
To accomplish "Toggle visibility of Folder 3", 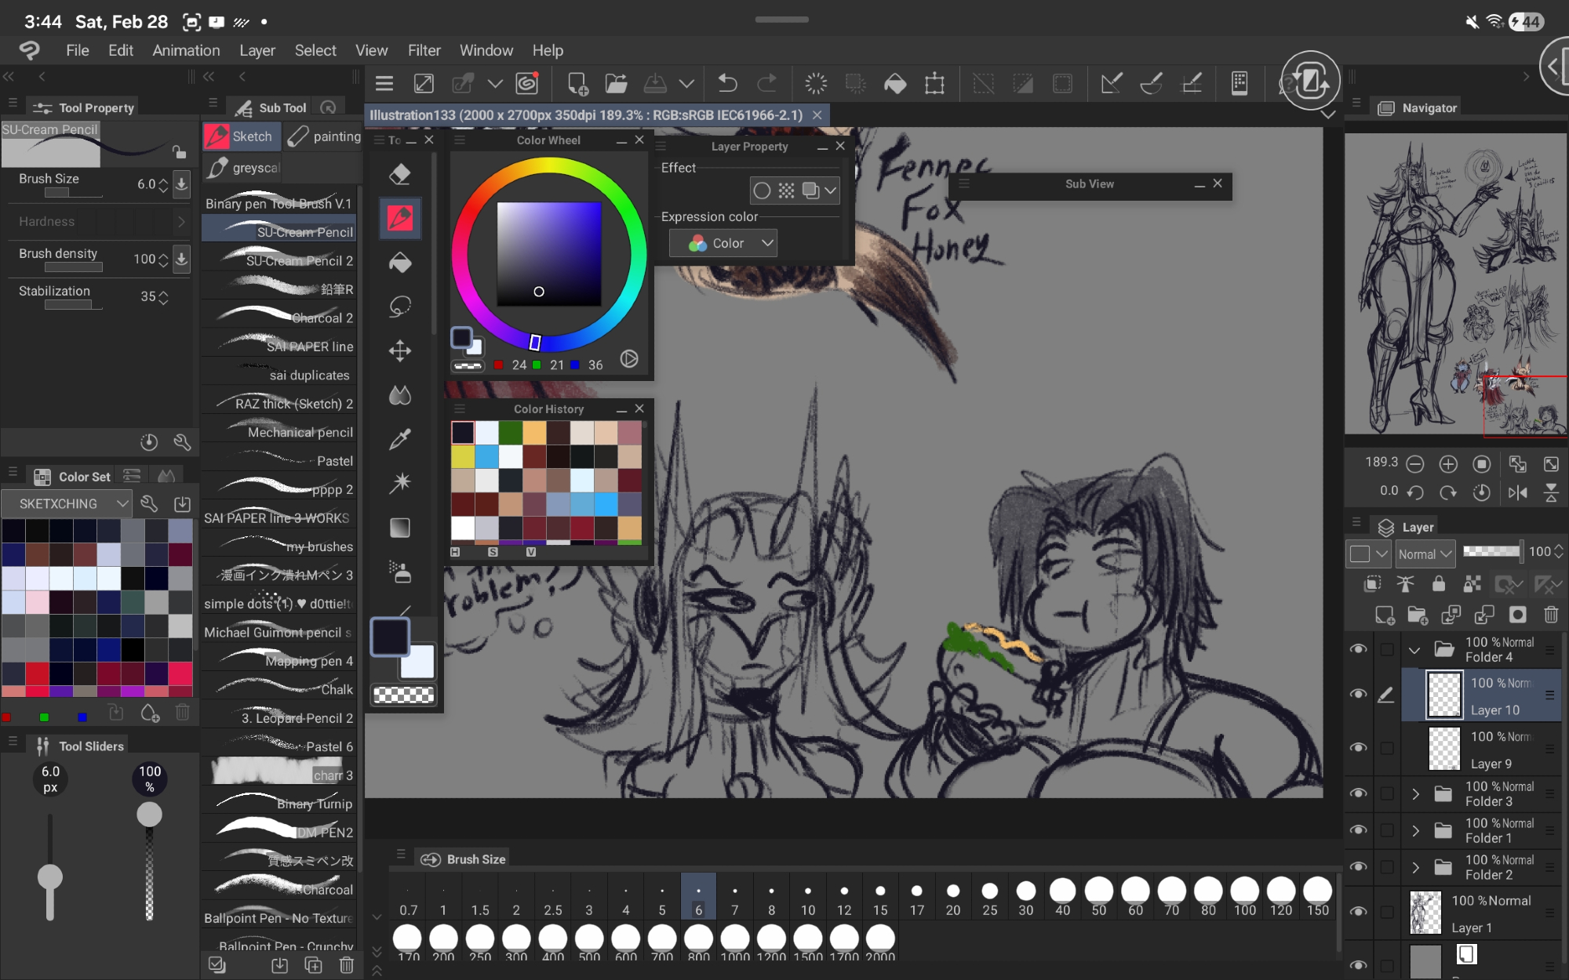I will (1358, 793).
